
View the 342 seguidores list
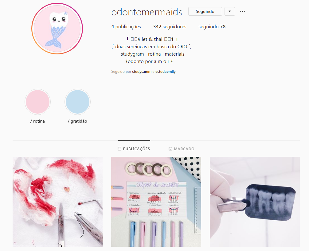[x=170, y=27]
